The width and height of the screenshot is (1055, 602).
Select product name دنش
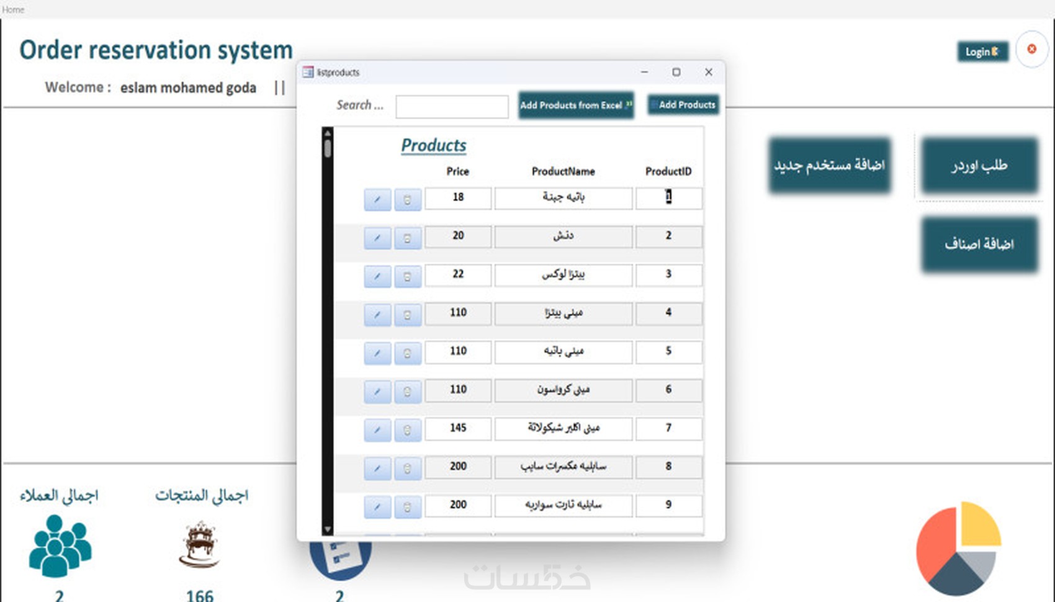pos(563,236)
